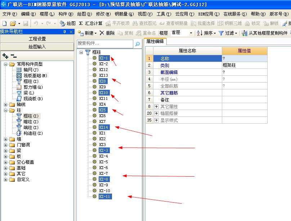
Task: Select 现浇板(B) in navigator tree
Action: click(x=33, y=99)
